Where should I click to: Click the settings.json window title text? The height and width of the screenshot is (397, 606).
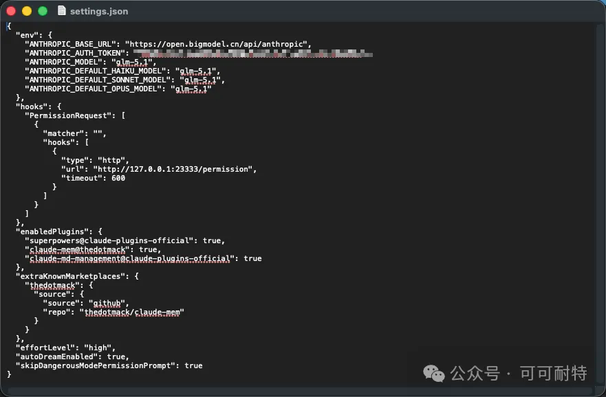99,11
